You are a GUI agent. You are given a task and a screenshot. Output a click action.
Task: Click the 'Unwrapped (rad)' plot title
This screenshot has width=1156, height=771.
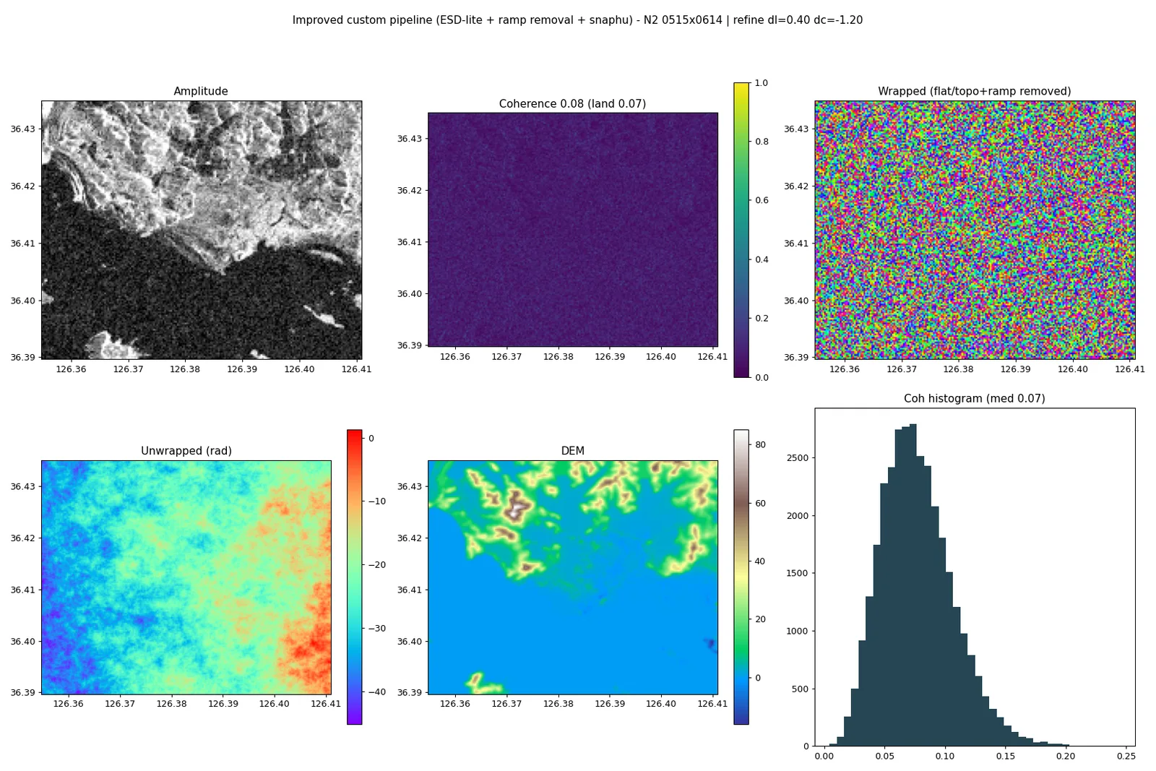(x=186, y=451)
